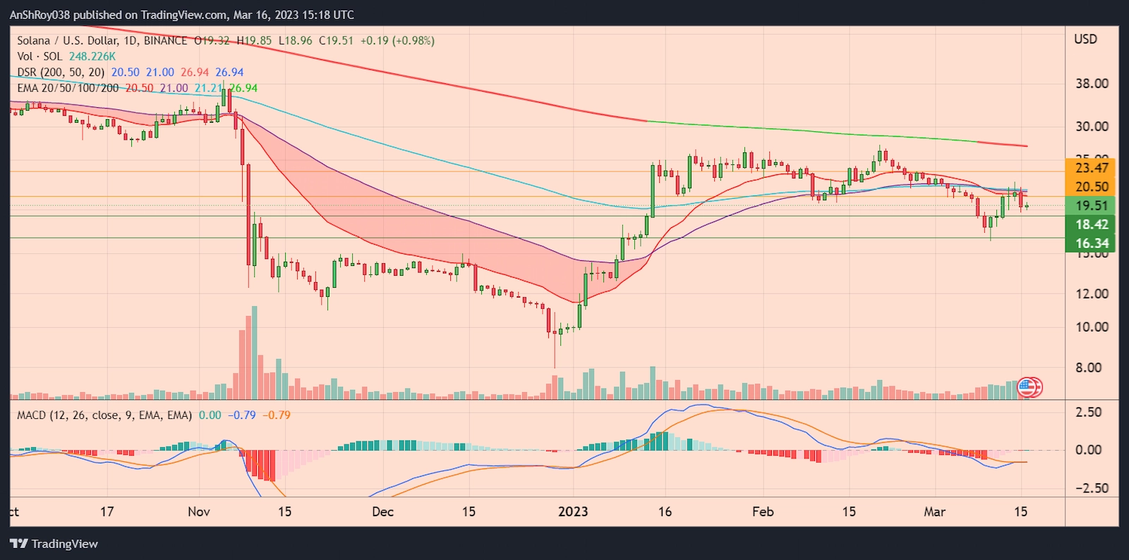This screenshot has height=560, width=1129.
Task: Select the EMA 20/50/100/200 indicator legend
Action: [x=68, y=88]
